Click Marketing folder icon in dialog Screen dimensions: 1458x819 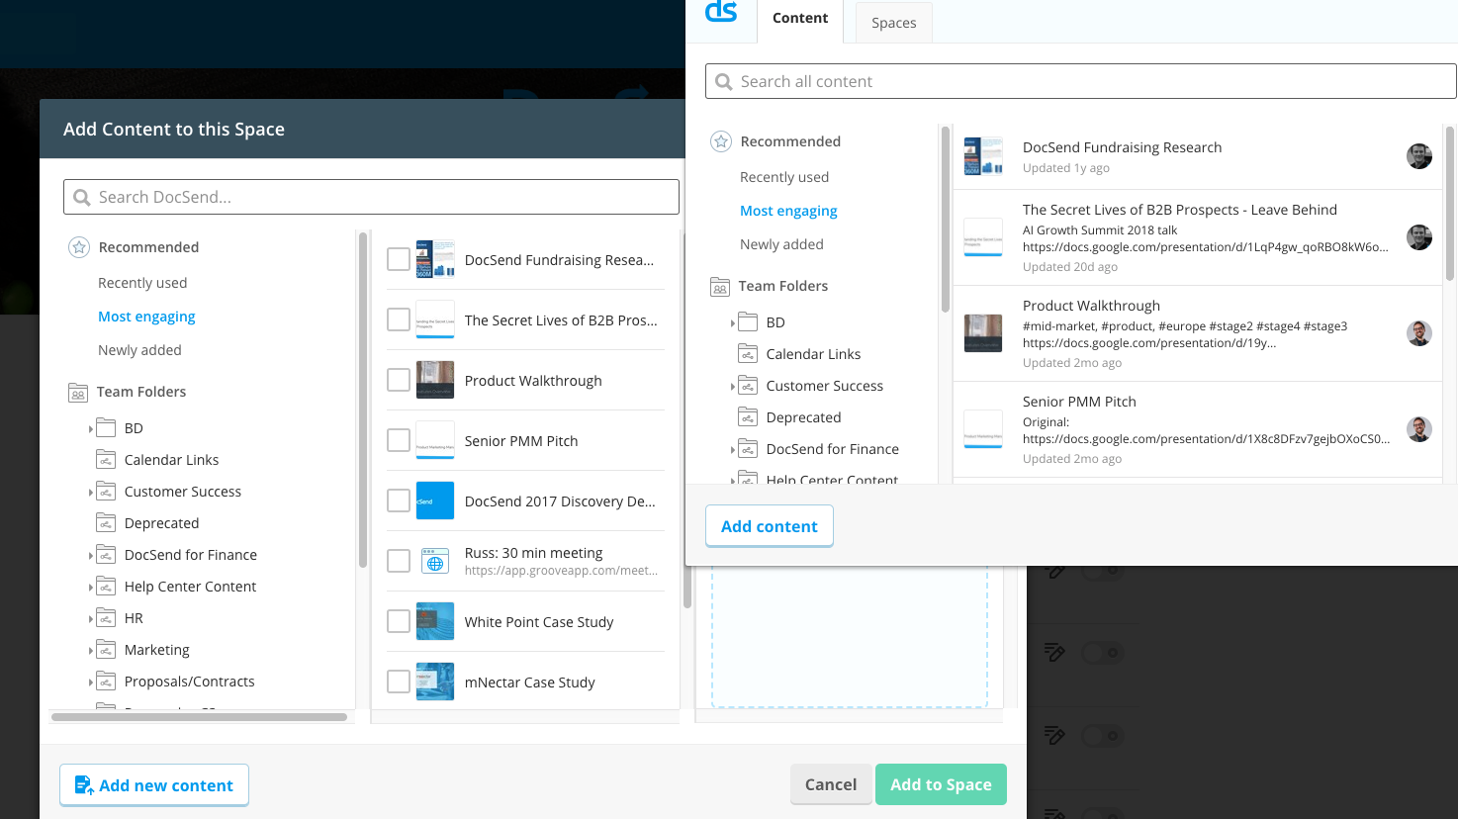pyautogui.click(x=106, y=650)
